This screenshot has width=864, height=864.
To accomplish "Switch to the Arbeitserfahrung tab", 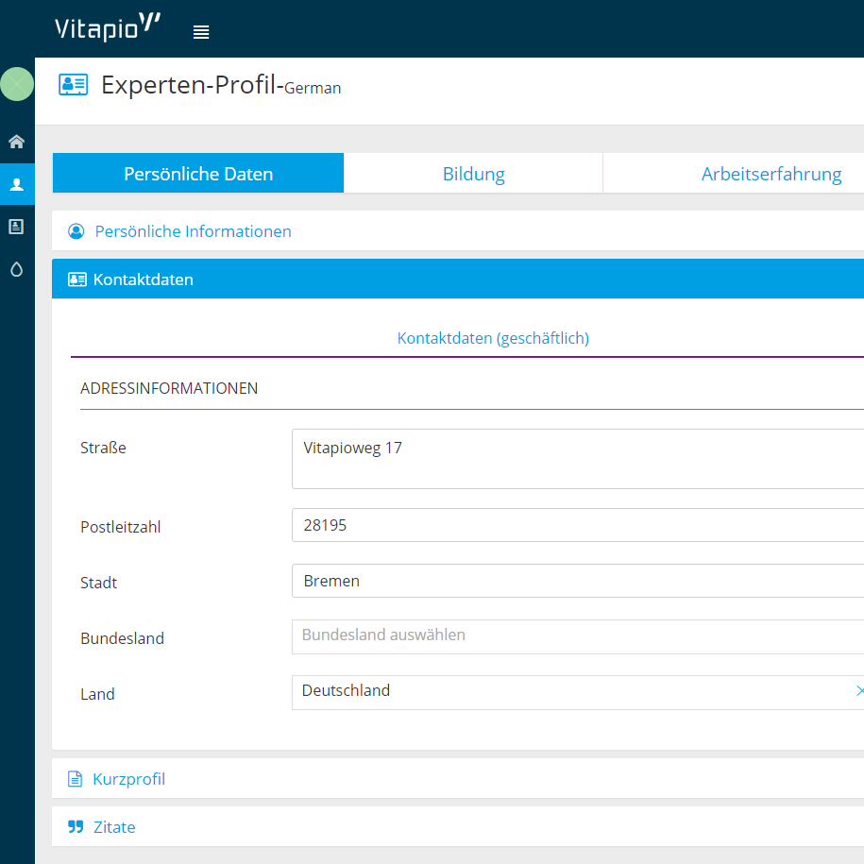I will [771, 174].
